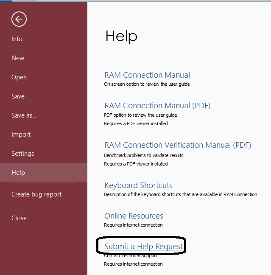
Task: Open RAM Connection Manual (PDF) link
Action: (x=157, y=106)
